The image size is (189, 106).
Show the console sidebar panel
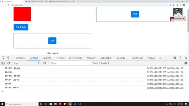tap(3, 63)
